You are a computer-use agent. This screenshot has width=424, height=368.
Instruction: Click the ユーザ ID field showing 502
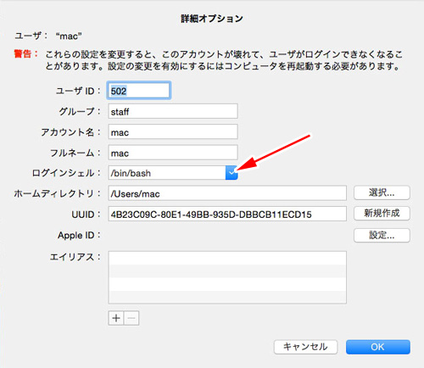(x=139, y=91)
